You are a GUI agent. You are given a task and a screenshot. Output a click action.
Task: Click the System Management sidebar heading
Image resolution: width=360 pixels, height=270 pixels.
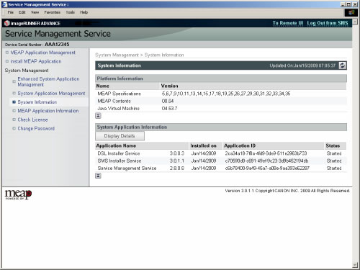tap(27, 71)
